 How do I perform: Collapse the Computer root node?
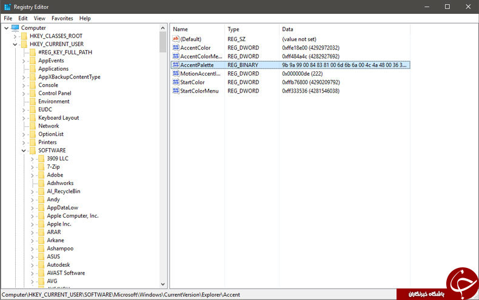coord(6,28)
